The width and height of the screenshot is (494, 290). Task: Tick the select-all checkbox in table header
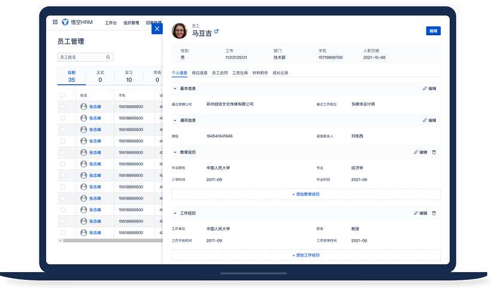[x=63, y=95]
